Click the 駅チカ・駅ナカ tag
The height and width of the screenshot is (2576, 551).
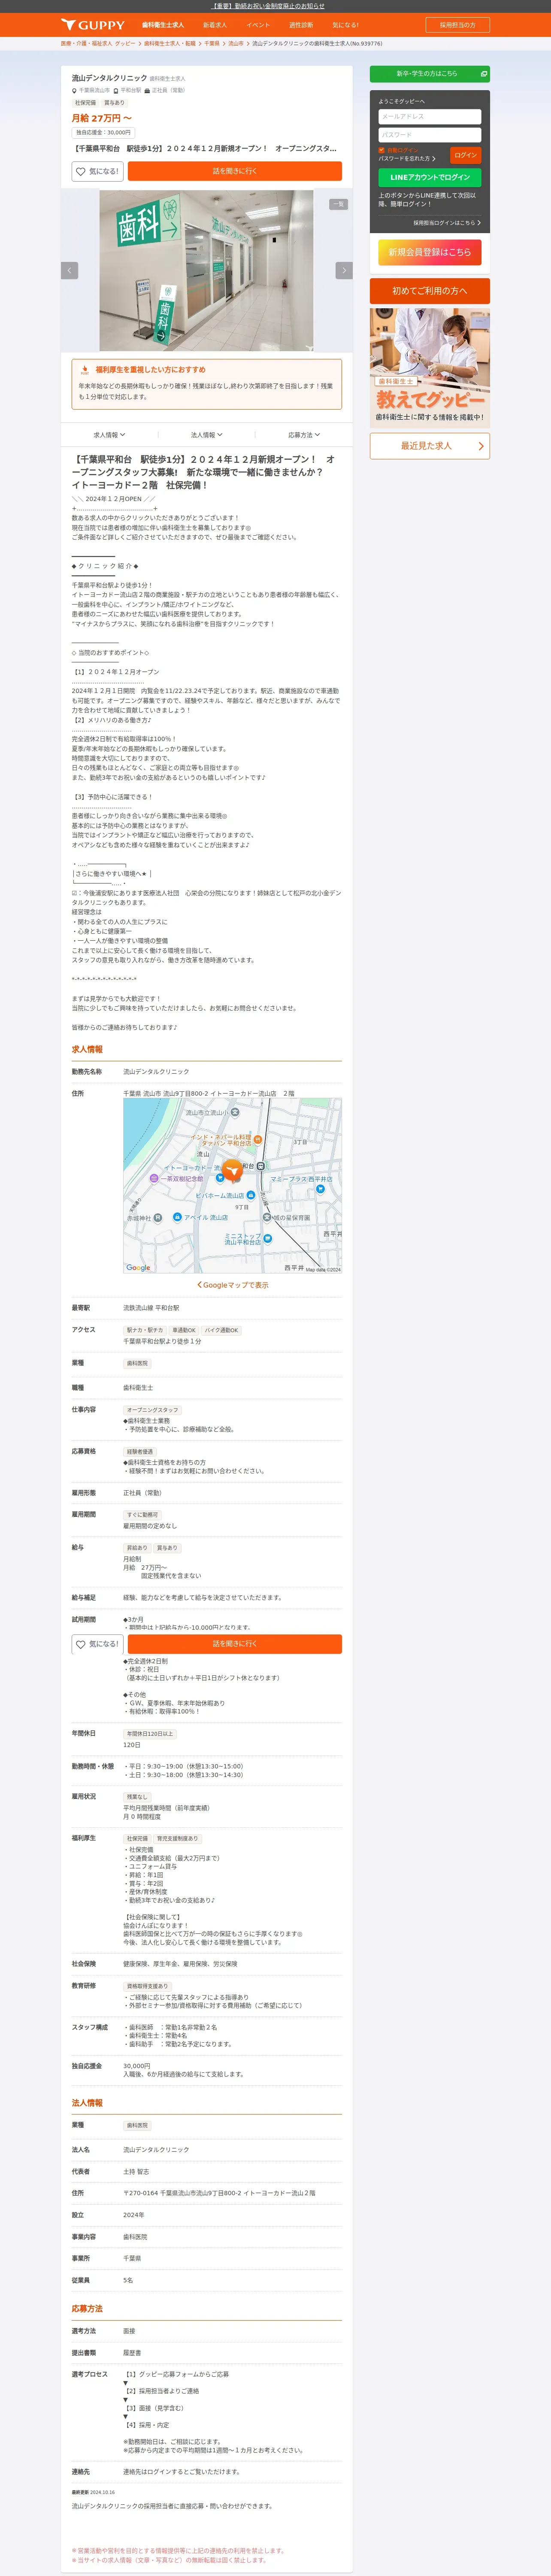[145, 1330]
